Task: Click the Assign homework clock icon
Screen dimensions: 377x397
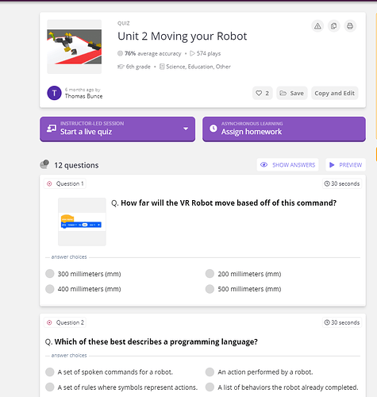Action: [x=214, y=129]
